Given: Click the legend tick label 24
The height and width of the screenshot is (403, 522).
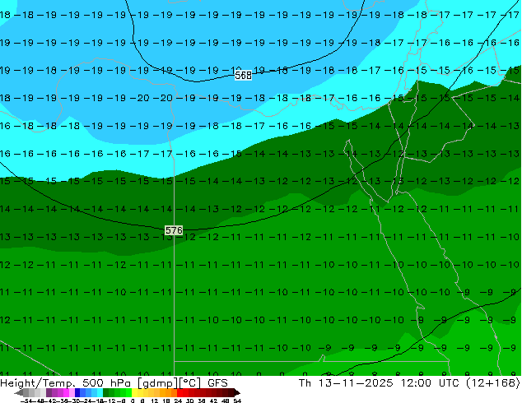Looking at the screenshot, I should click(x=178, y=401).
